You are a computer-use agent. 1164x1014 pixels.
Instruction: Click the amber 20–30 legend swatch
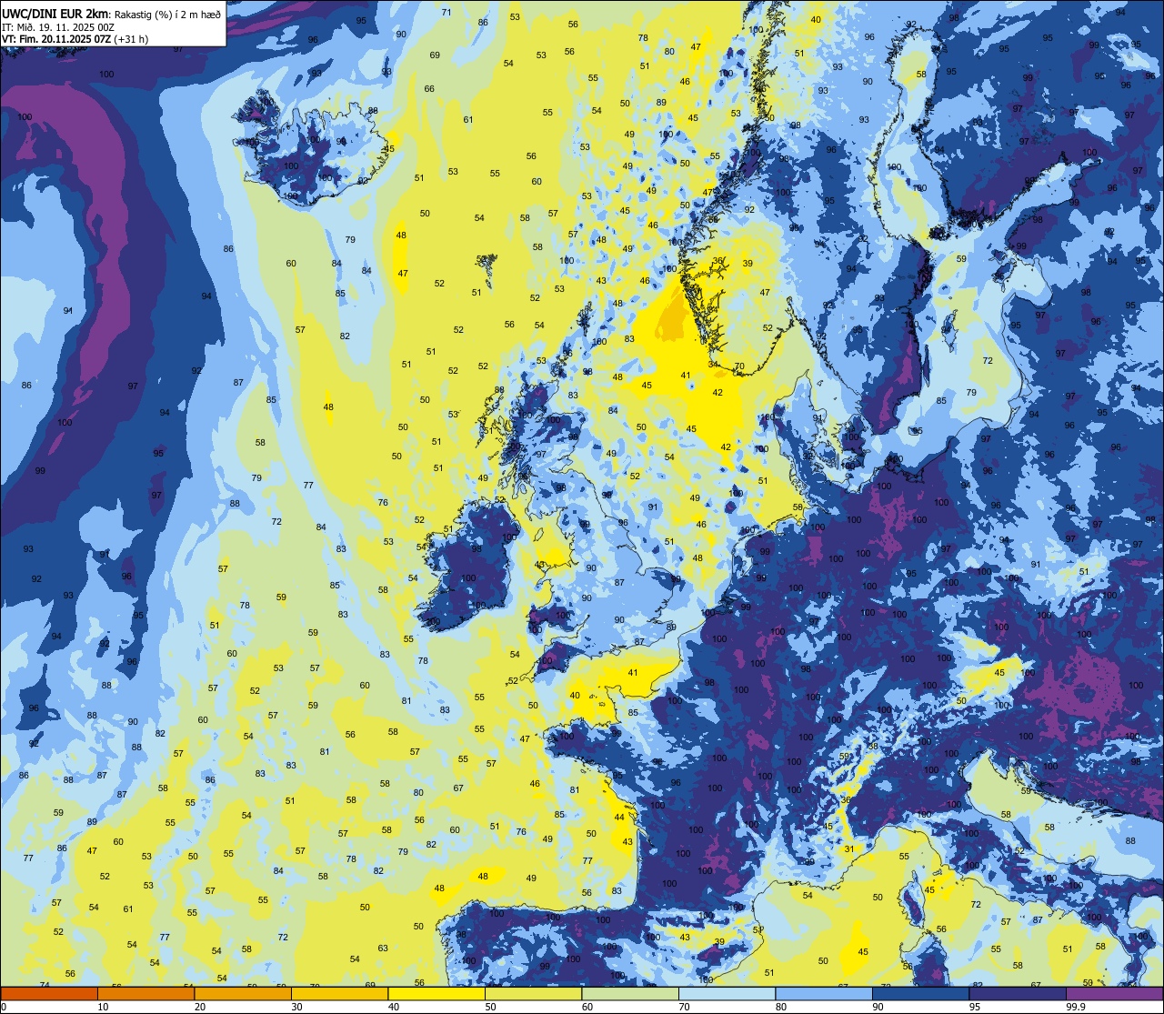point(242,993)
